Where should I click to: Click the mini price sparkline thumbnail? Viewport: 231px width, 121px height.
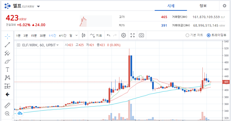coord(96,21)
